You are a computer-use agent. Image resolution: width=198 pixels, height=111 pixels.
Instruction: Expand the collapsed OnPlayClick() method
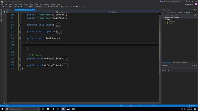pos(20,59)
